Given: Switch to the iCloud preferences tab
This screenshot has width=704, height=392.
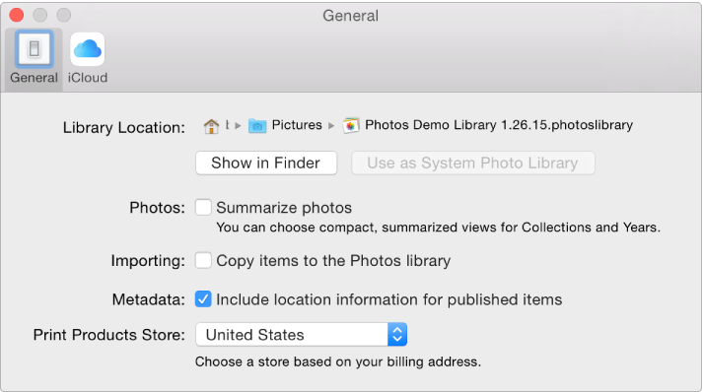Looking at the screenshot, I should pyautogui.click(x=88, y=58).
